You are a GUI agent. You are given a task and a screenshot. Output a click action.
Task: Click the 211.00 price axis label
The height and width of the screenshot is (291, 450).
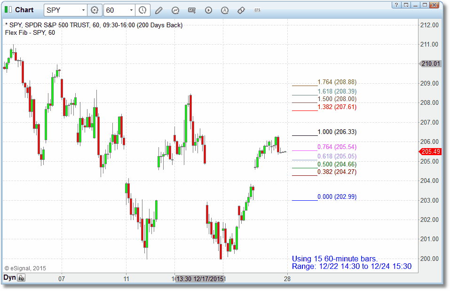point(430,45)
